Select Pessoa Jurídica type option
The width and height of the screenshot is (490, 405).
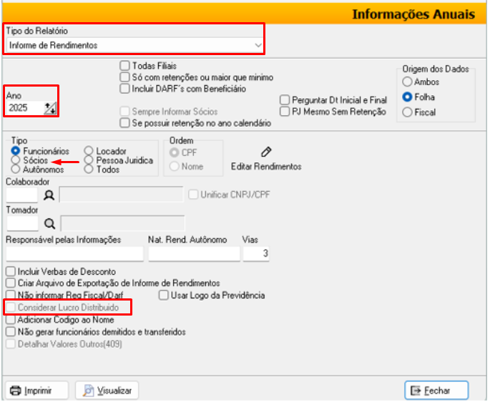click(x=89, y=161)
